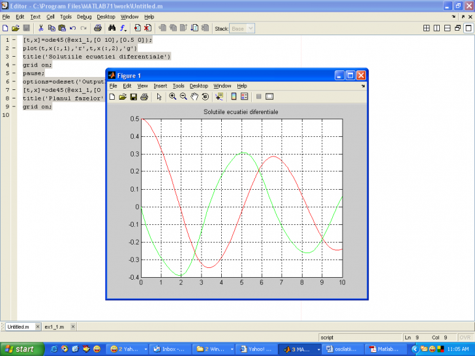Click the plot title 'Solutiile ecuatiei diferentiale'
The height and width of the screenshot is (356, 475).
241,112
